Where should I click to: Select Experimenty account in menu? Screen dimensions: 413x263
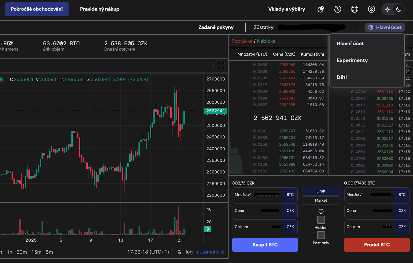tap(352, 60)
